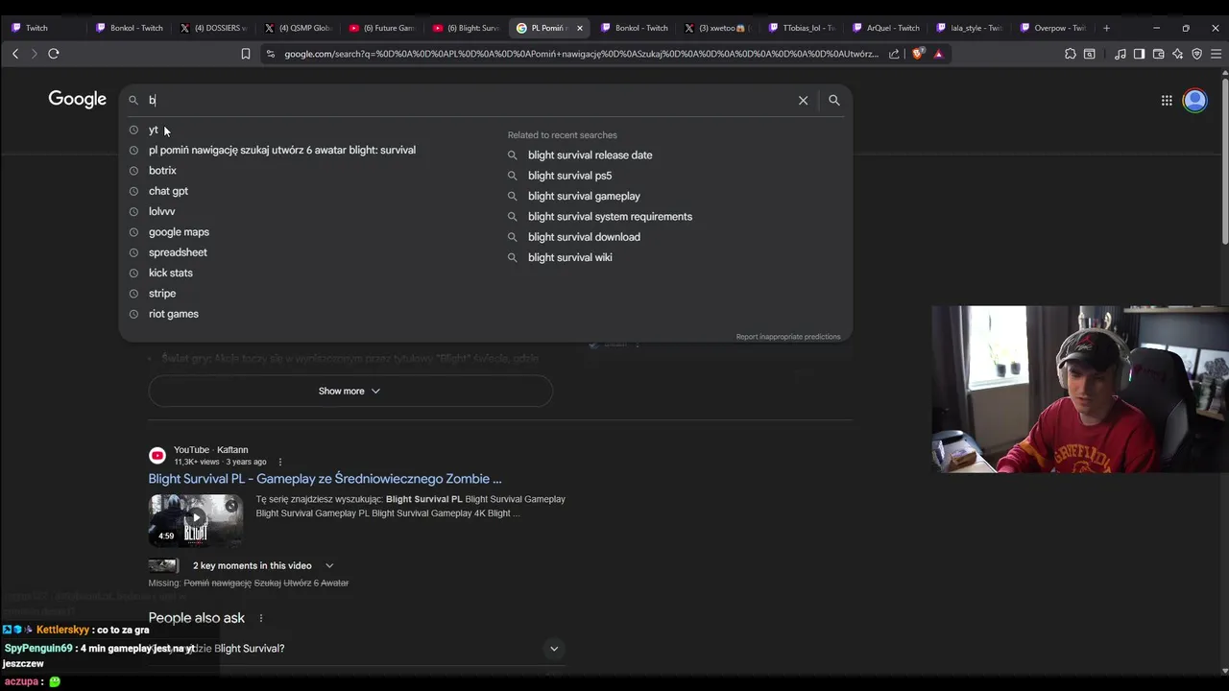1229x691 pixels.
Task: Pick 'blight survival download' suggestion
Action: tap(584, 237)
